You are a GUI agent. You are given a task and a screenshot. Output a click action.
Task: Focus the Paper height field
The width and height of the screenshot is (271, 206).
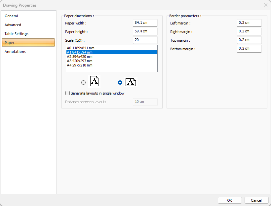(x=145, y=31)
